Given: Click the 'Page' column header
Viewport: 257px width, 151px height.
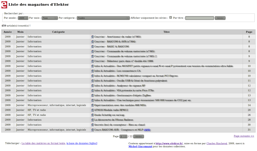Looking at the screenshot, I should tap(249, 32).
